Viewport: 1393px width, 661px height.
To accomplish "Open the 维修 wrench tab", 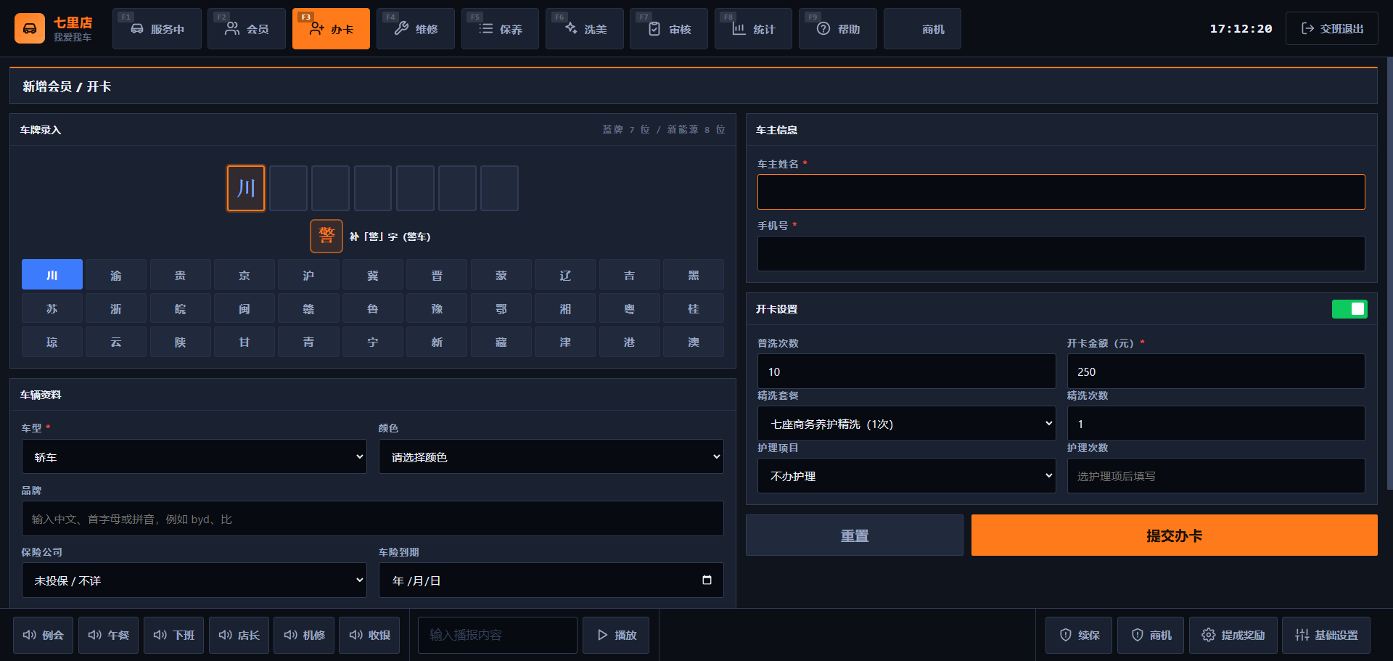I will pos(416,29).
